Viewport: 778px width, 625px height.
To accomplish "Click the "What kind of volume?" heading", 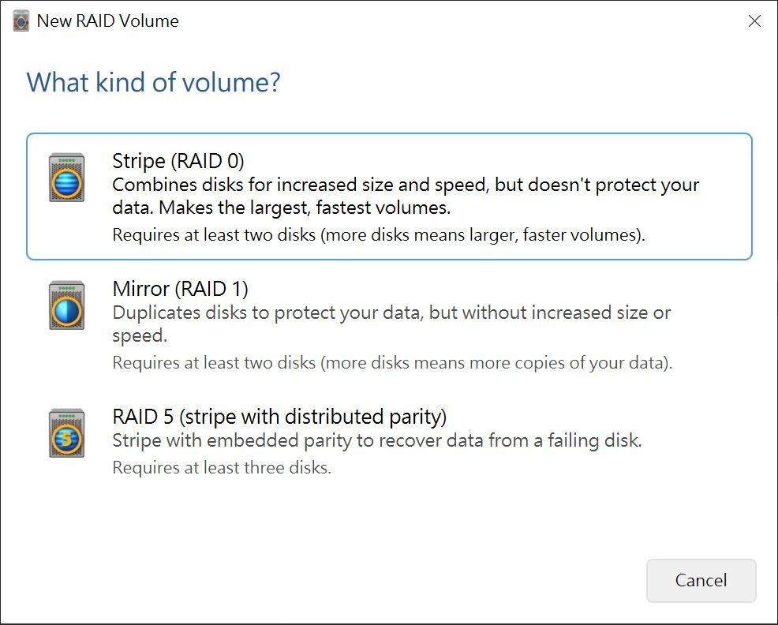I will (153, 82).
